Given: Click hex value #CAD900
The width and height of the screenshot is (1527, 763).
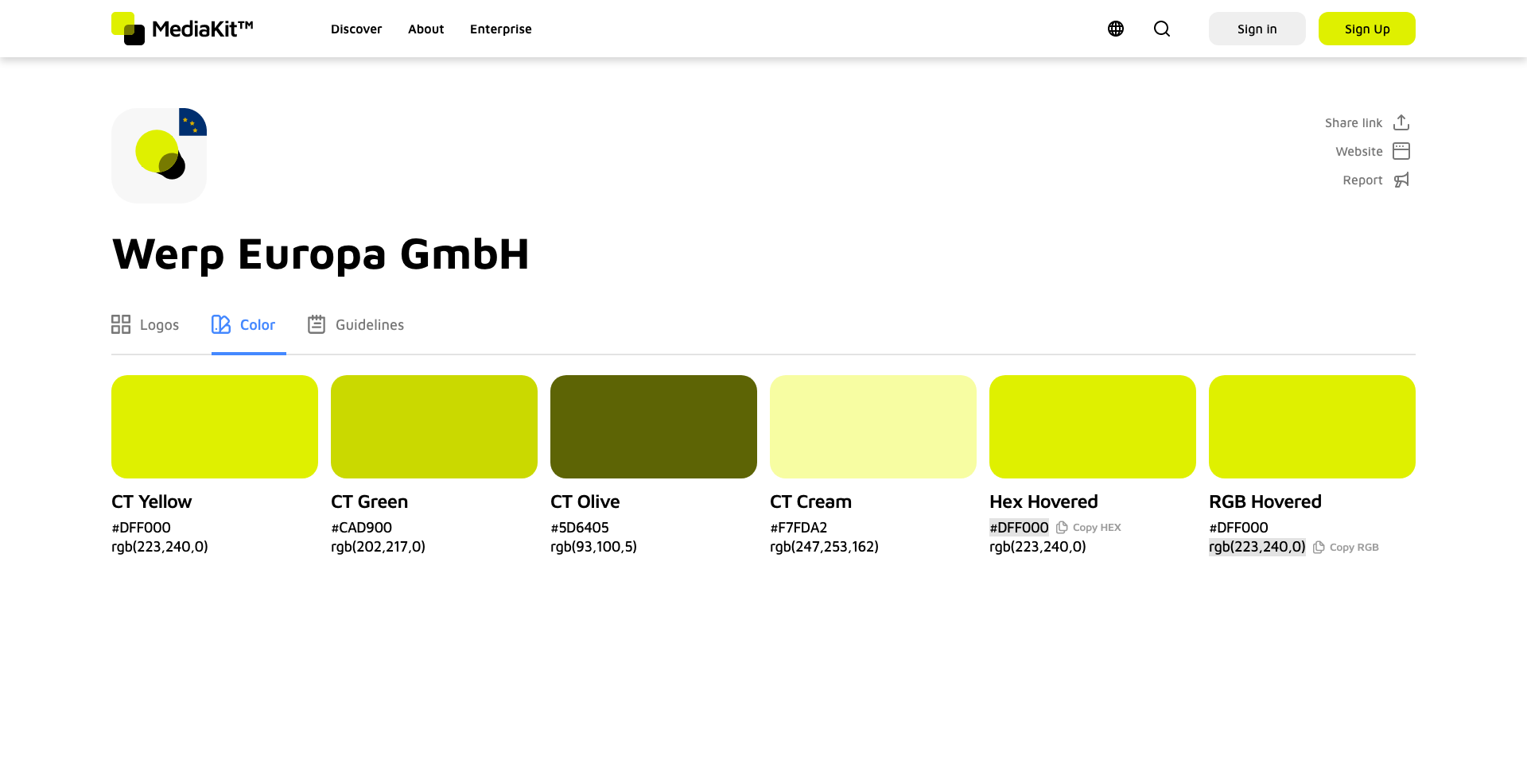Looking at the screenshot, I should pyautogui.click(x=362, y=528).
